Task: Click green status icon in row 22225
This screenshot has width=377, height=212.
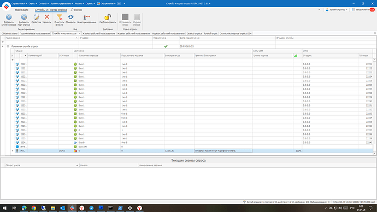Action: point(75,81)
